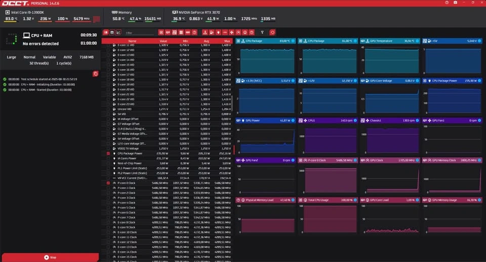Image resolution: width=486 pixels, height=262 pixels.
Task: Click the CPU core usage grid icon
Action: (96, 19)
